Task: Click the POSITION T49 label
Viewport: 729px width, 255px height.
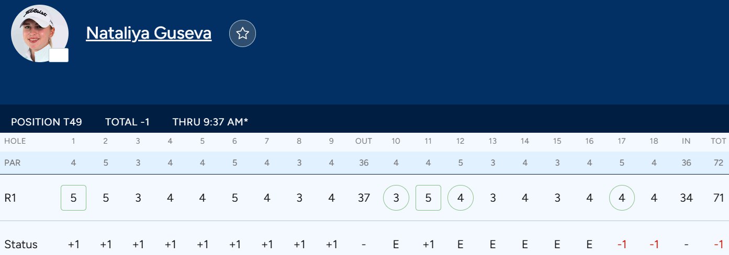Action: [x=47, y=122]
